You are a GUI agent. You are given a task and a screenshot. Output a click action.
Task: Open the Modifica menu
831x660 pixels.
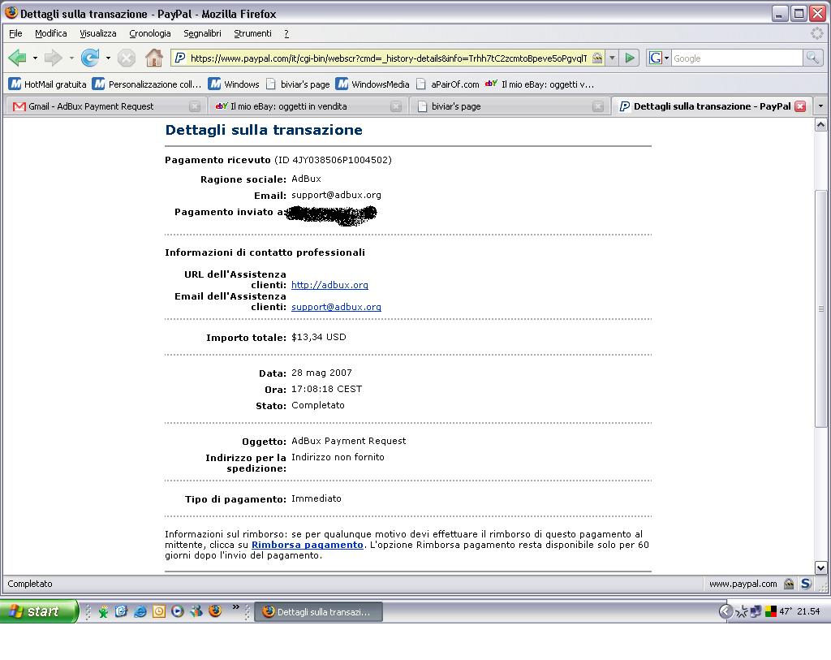pyautogui.click(x=51, y=33)
